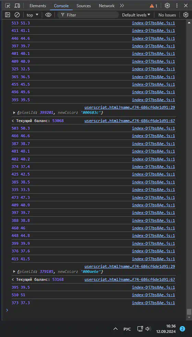Show more tabs with the double chevron

122,5
